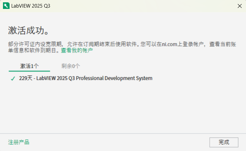Click the green checkmark beside the license
This screenshot has width=246, height=151.
[x=13, y=79]
